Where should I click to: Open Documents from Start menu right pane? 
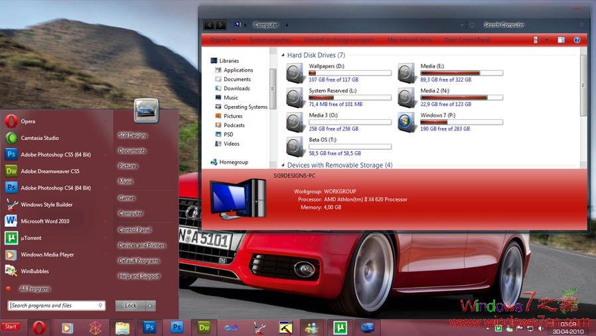tap(132, 150)
